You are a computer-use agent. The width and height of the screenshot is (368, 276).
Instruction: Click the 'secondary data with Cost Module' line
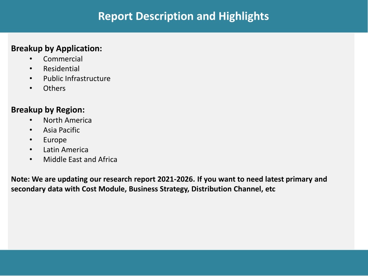143,189
